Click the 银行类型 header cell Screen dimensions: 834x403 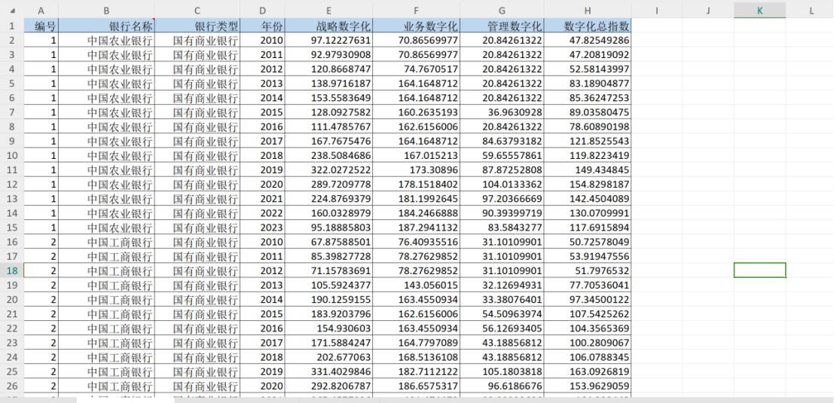click(x=197, y=25)
